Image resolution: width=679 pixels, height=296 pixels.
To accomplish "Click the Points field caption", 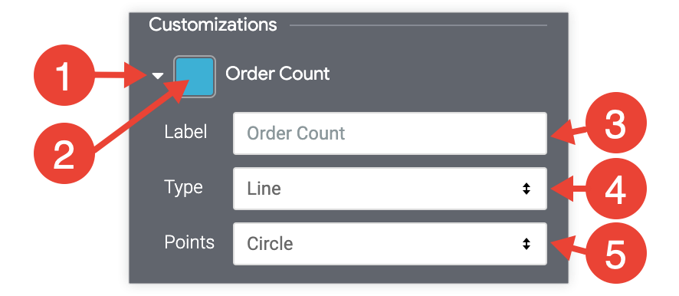I will click(189, 242).
